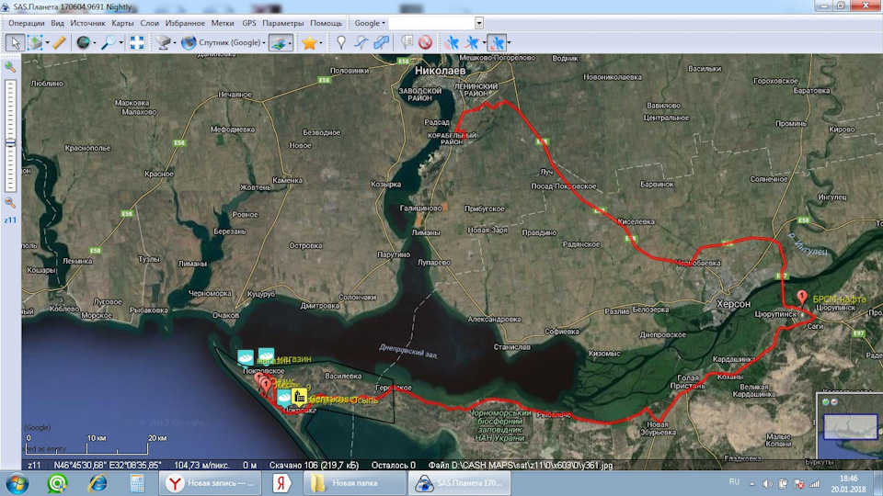Select the arrow move/pan tool
Viewport: 883px width, 496px height.
15,42
